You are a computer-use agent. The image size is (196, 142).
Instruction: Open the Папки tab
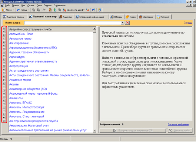131,17
